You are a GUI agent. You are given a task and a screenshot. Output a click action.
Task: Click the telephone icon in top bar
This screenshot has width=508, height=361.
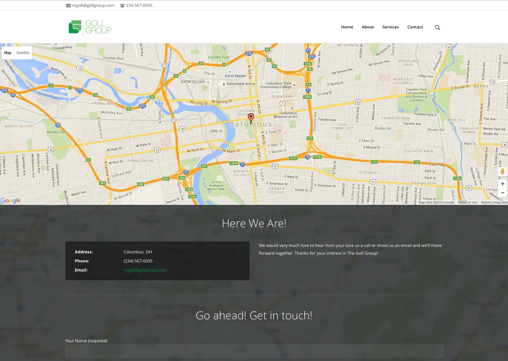[122, 5]
